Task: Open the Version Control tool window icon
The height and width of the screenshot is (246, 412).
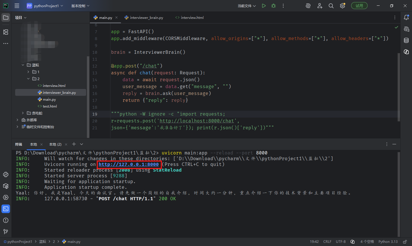Action: point(6,232)
